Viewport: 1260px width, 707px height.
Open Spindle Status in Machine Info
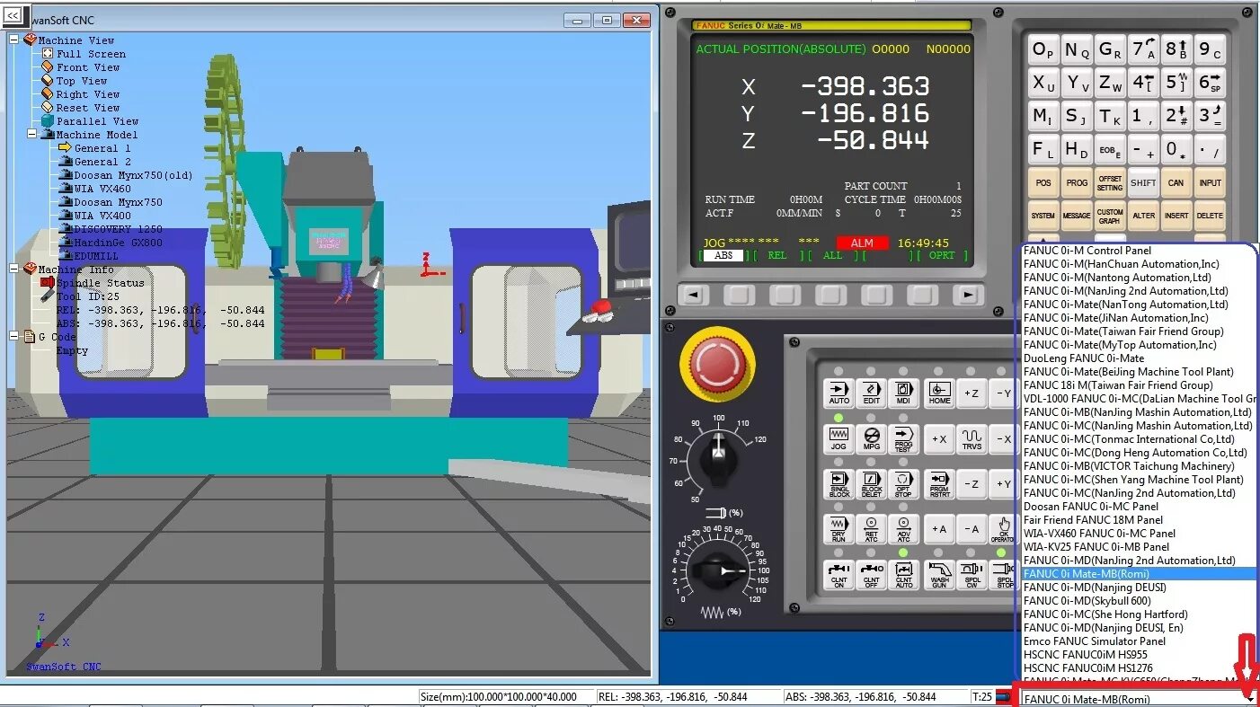pyautogui.click(x=100, y=283)
